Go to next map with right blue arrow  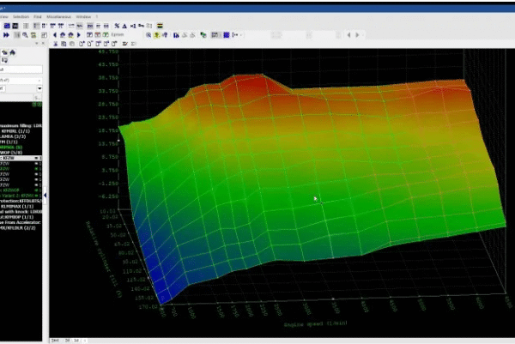tap(79, 35)
